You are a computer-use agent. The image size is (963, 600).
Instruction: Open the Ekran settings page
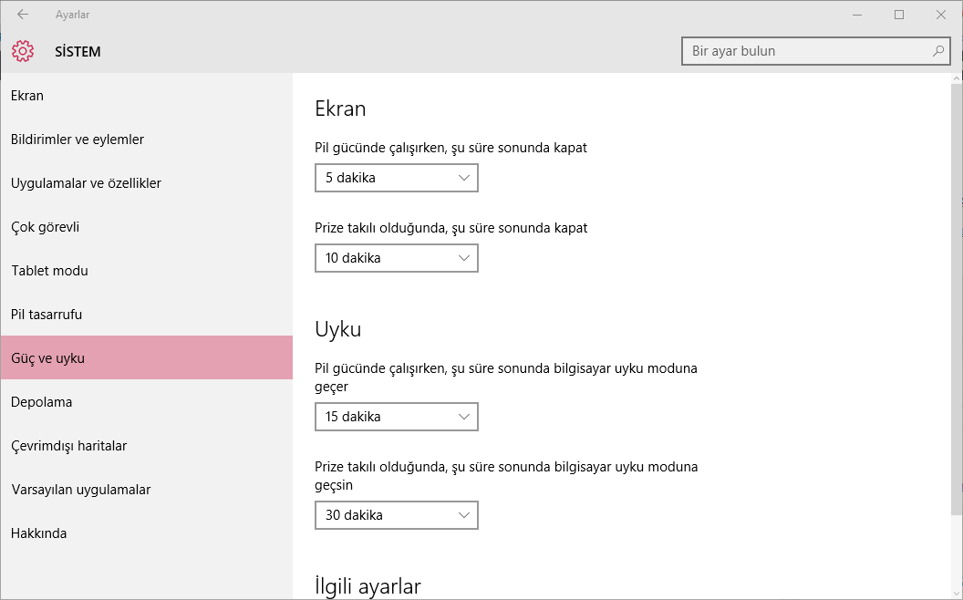pyautogui.click(x=26, y=95)
